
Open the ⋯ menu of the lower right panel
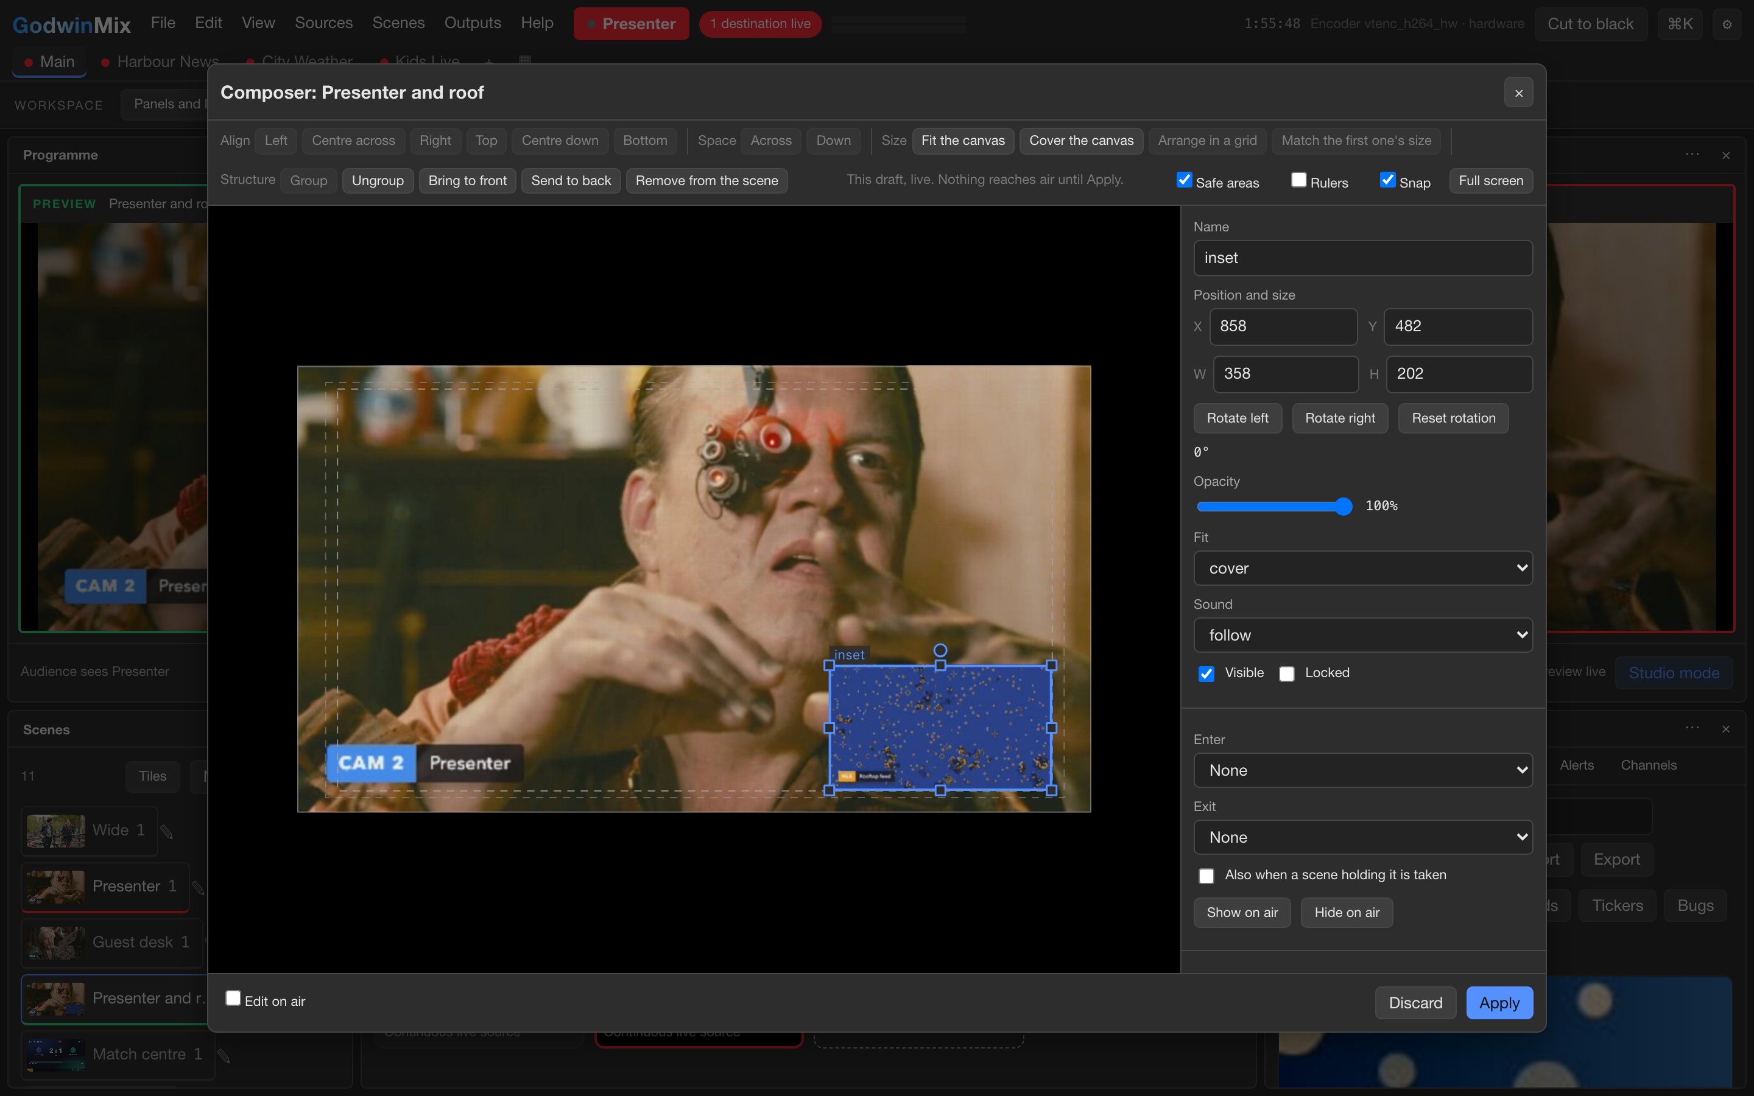point(1692,728)
